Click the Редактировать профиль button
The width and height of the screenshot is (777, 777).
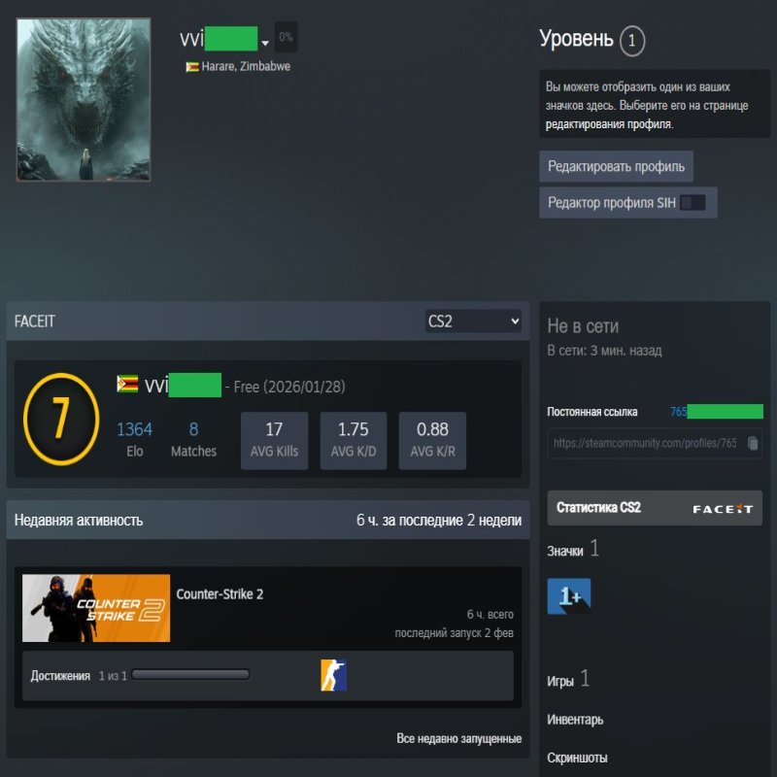coord(615,167)
